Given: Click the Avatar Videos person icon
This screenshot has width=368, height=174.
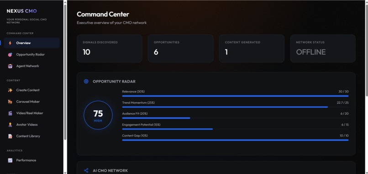Looking at the screenshot, I should tap(10, 125).
